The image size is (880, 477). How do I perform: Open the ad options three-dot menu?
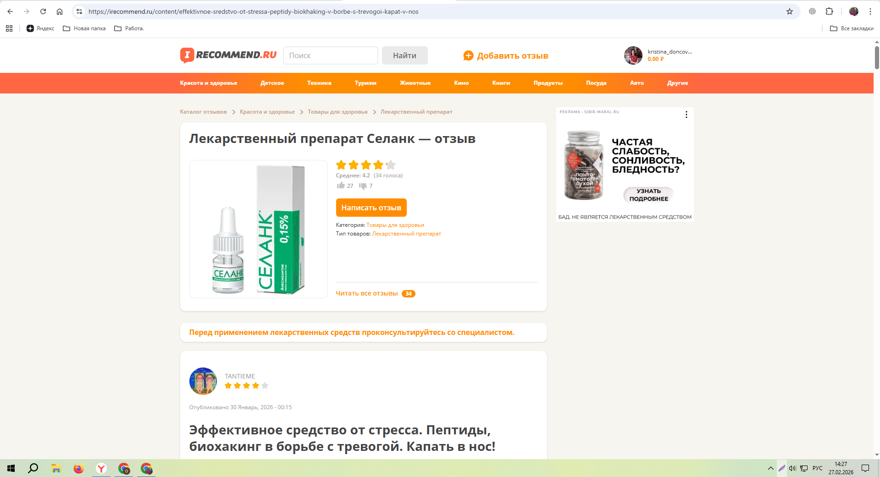pyautogui.click(x=686, y=115)
